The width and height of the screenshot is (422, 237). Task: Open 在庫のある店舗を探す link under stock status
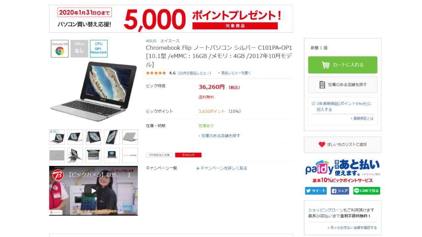[x=220, y=136]
